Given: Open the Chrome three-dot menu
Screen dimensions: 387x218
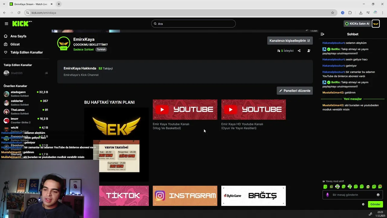Looking at the screenshot, I should tap(382, 13).
